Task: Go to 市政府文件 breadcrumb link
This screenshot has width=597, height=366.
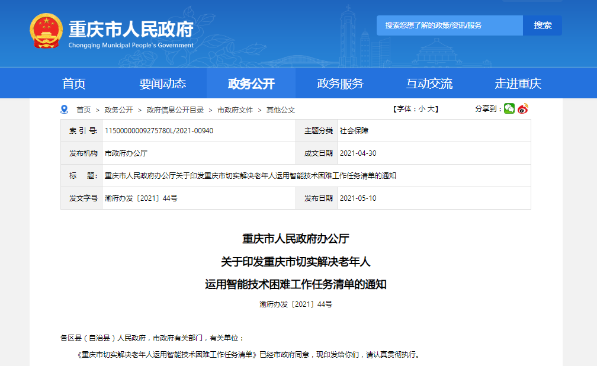Action: pos(235,110)
